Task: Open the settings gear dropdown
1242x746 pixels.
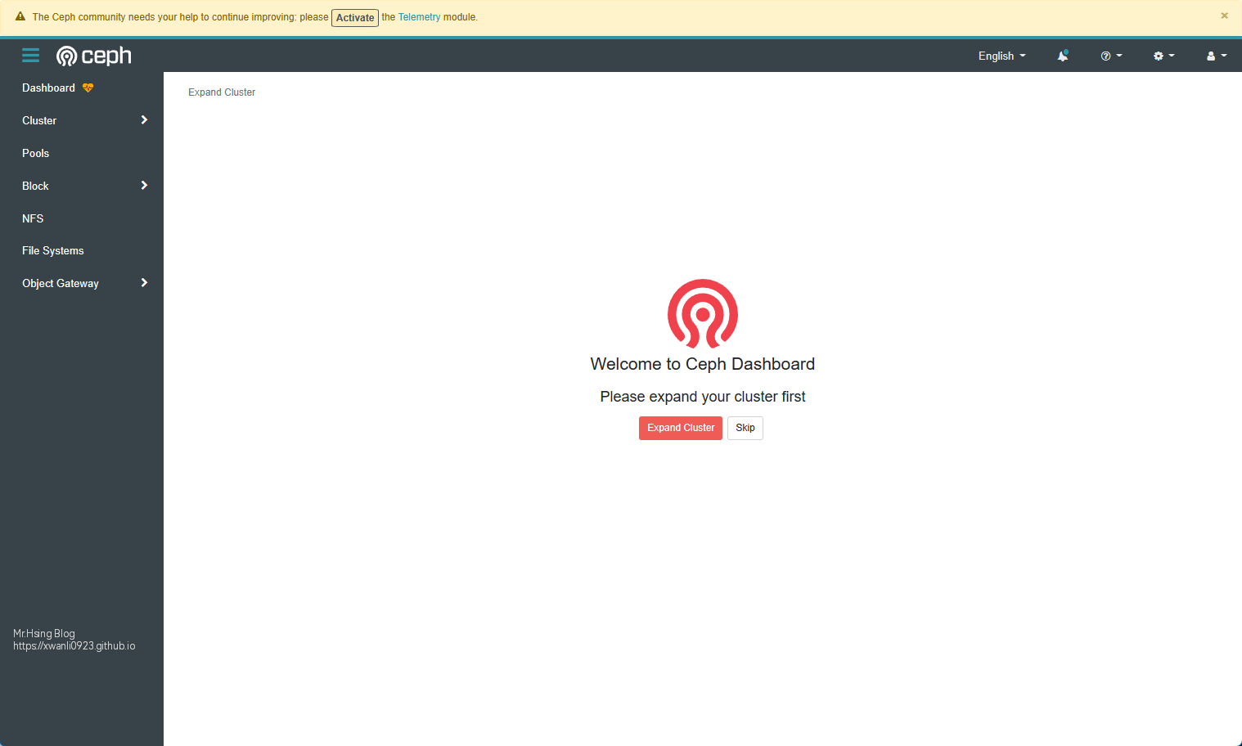Action: pos(1163,56)
